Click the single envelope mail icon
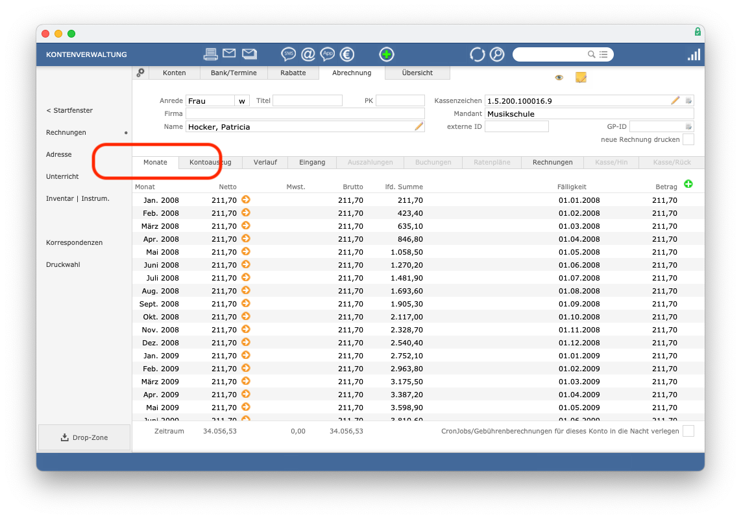 229,53
